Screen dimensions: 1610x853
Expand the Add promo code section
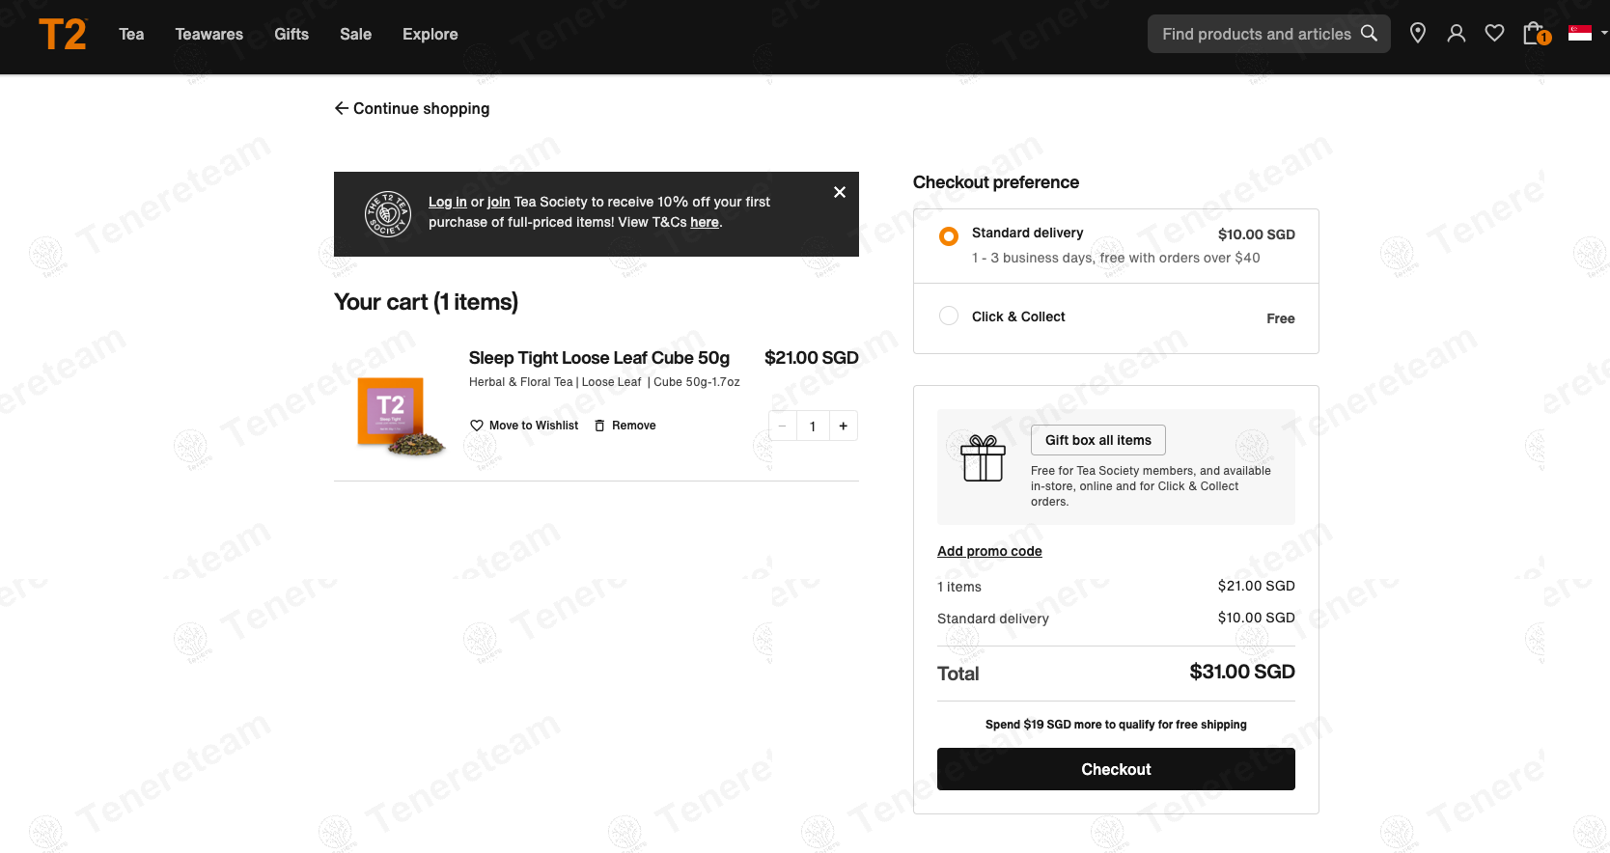pyautogui.click(x=988, y=551)
